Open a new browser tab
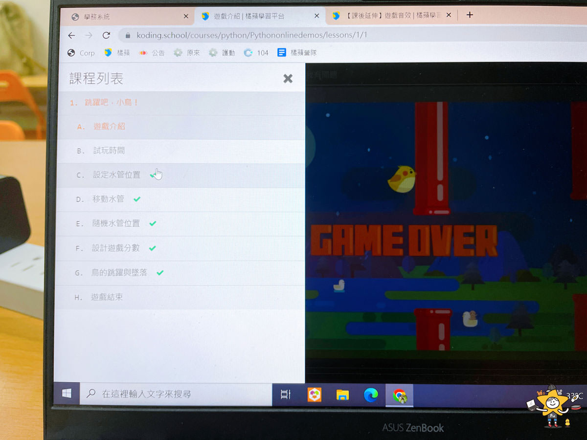 click(470, 15)
